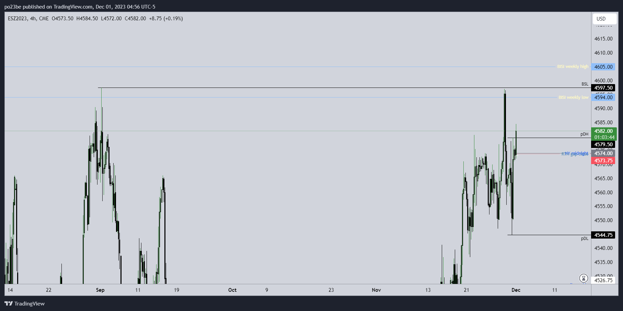Click the pDH line label
623x311 pixels.
584,134
